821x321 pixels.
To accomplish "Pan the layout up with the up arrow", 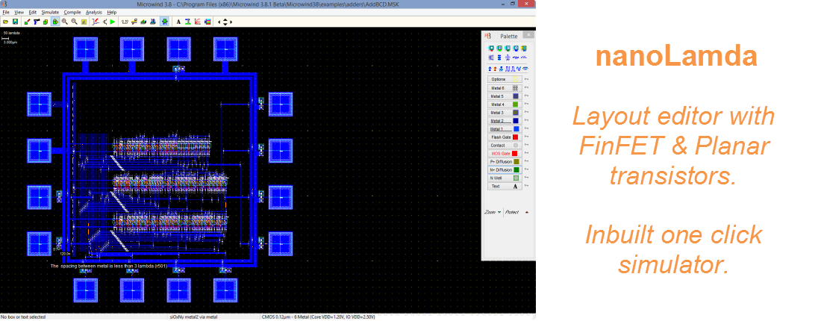I will point(225,19).
